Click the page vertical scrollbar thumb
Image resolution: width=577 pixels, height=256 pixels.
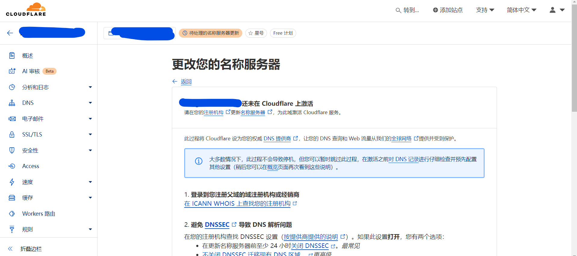pyautogui.click(x=574, y=59)
